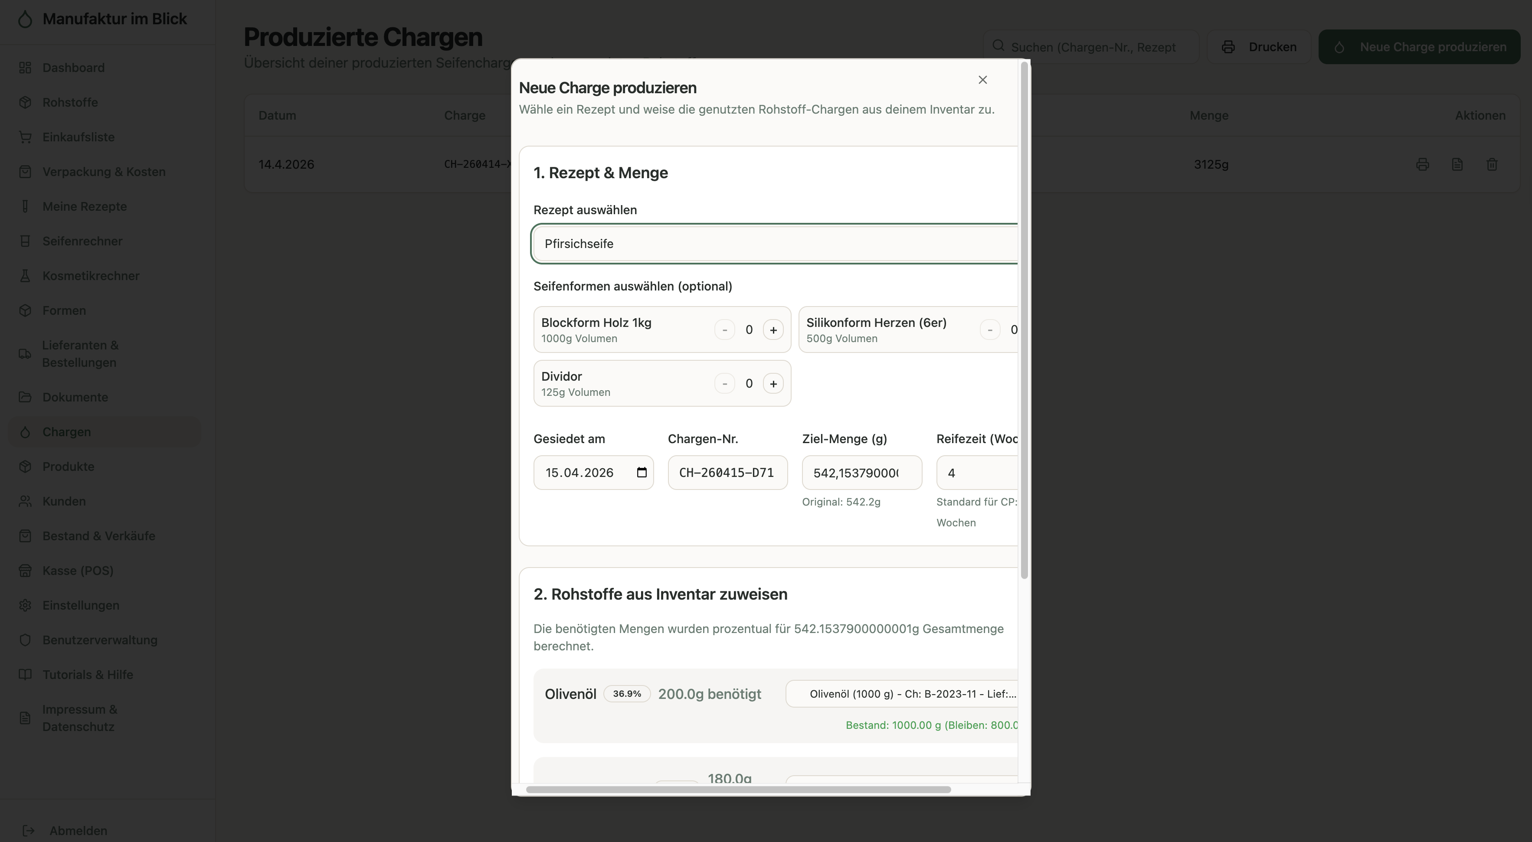Open Kasse (POS) section
This screenshot has height=842, width=1532.
pyautogui.click(x=104, y=571)
